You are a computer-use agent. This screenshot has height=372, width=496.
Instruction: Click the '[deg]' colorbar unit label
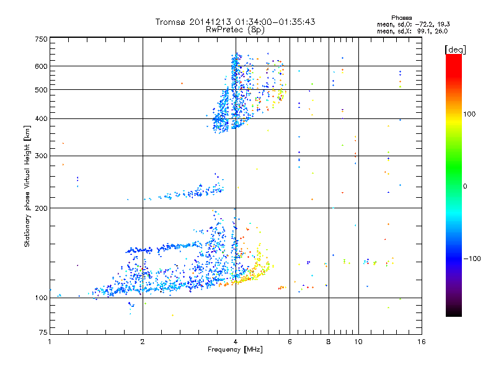click(x=455, y=50)
